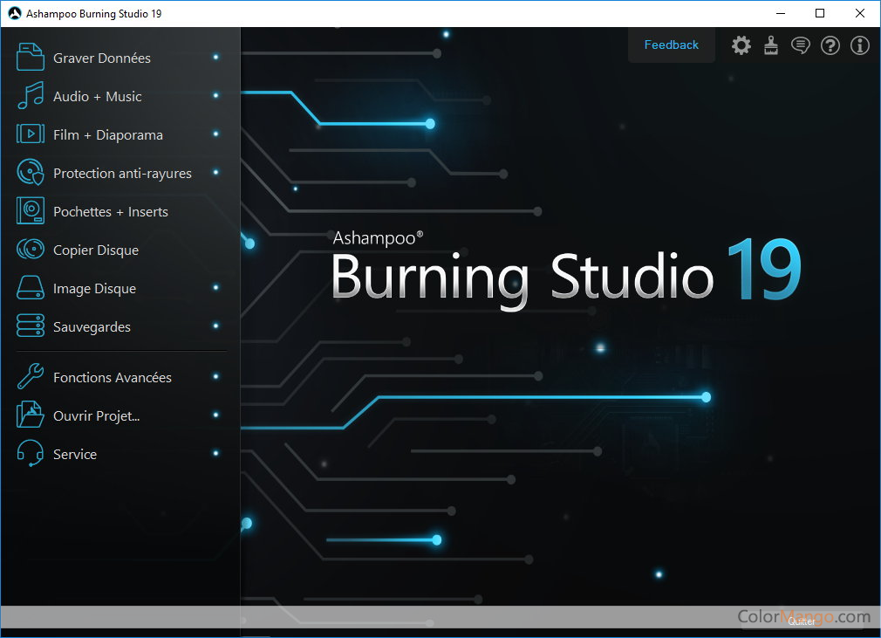Click the Ashampoo logo in title bar

[14, 14]
